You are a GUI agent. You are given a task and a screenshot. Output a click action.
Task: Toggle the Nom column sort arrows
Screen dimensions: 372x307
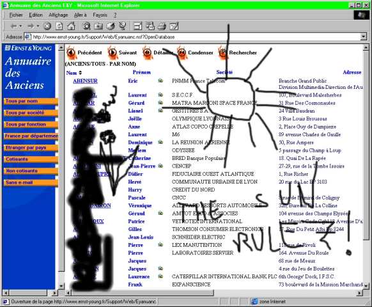coord(80,73)
